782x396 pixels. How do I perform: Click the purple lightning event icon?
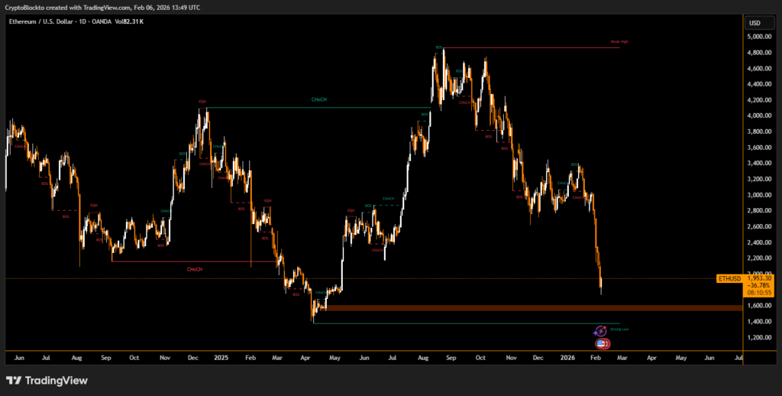pyautogui.click(x=600, y=330)
